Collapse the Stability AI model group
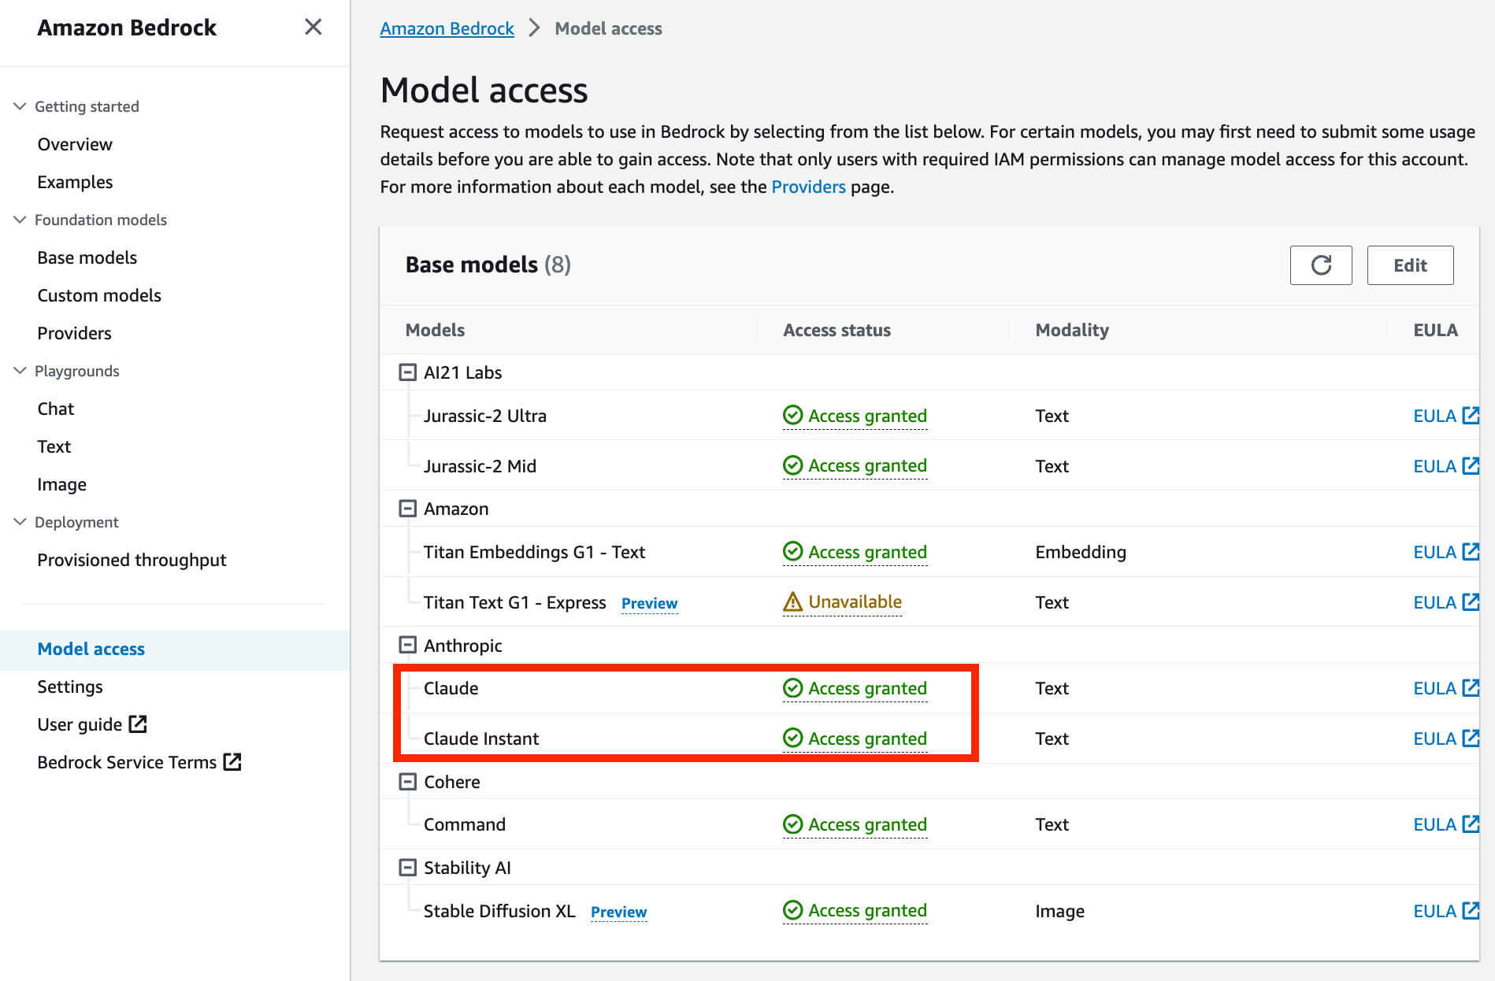The width and height of the screenshot is (1495, 981). coord(408,867)
